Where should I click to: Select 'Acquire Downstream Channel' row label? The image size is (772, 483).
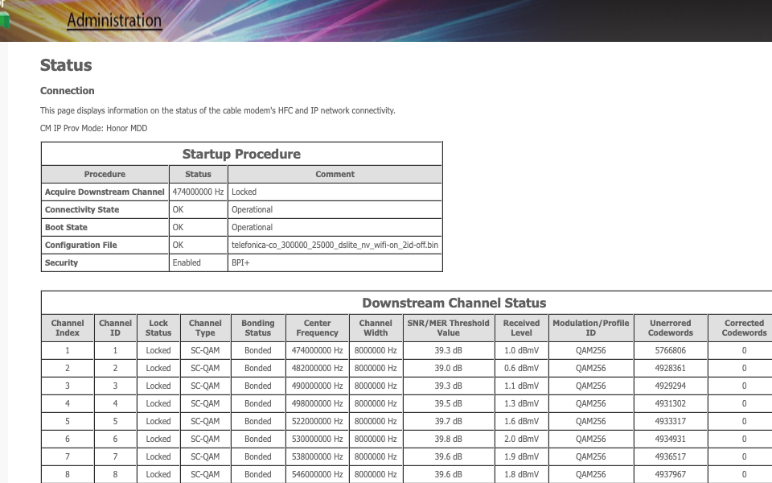tap(105, 192)
